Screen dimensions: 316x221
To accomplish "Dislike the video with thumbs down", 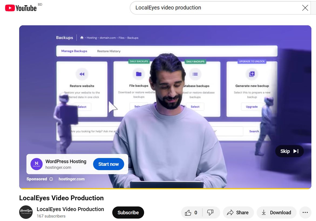I will 210,213.
